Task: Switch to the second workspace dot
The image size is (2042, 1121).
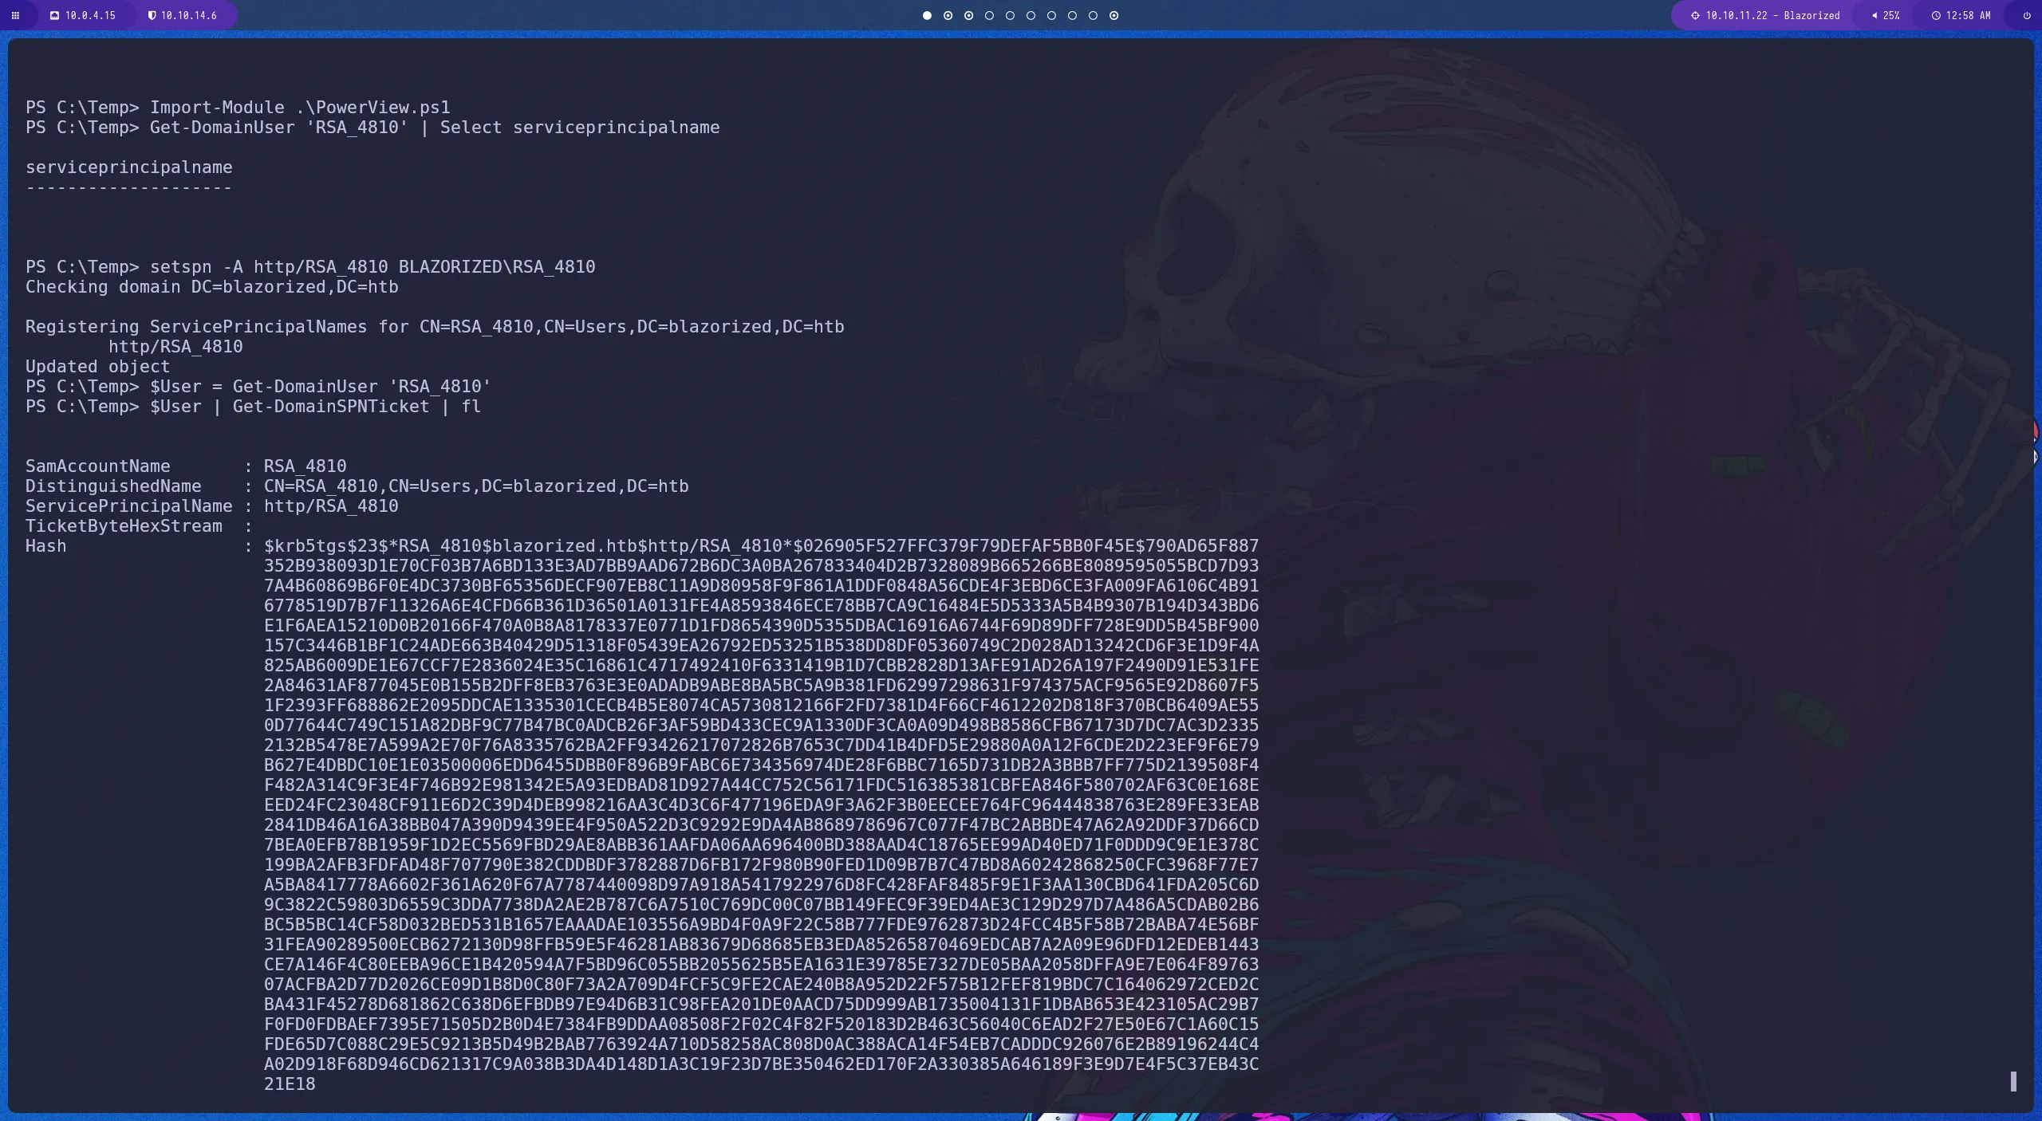Action: [947, 15]
